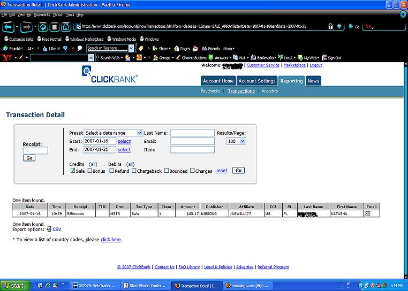
Task: Check the Refund checkbox
Action: (111, 171)
